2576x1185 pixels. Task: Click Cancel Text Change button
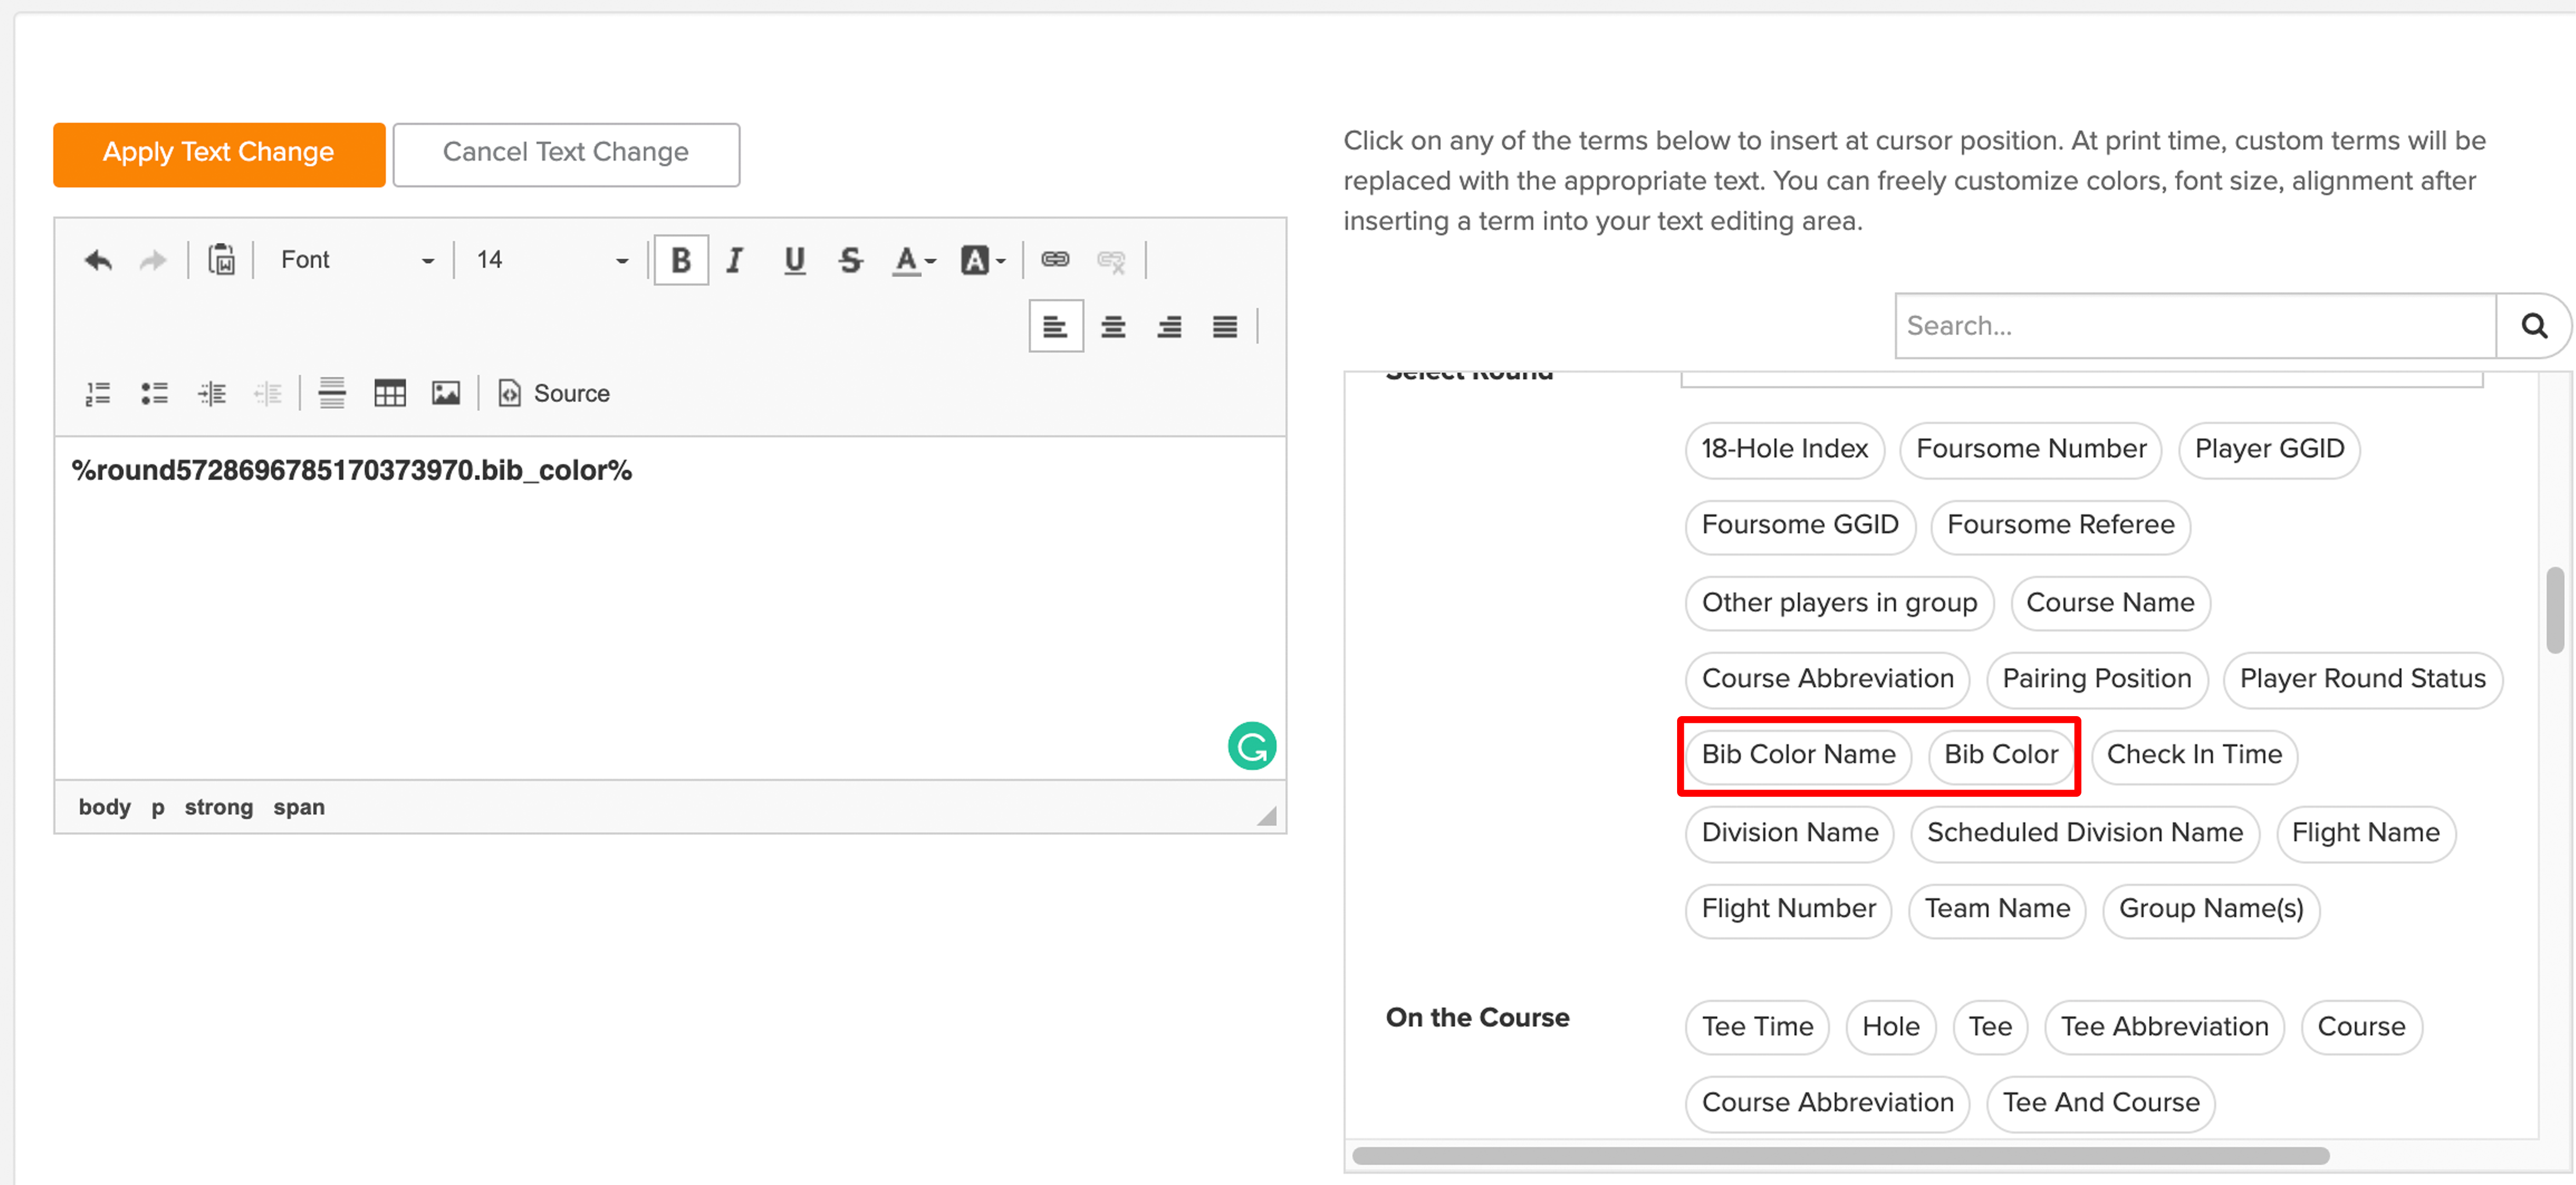tap(566, 154)
